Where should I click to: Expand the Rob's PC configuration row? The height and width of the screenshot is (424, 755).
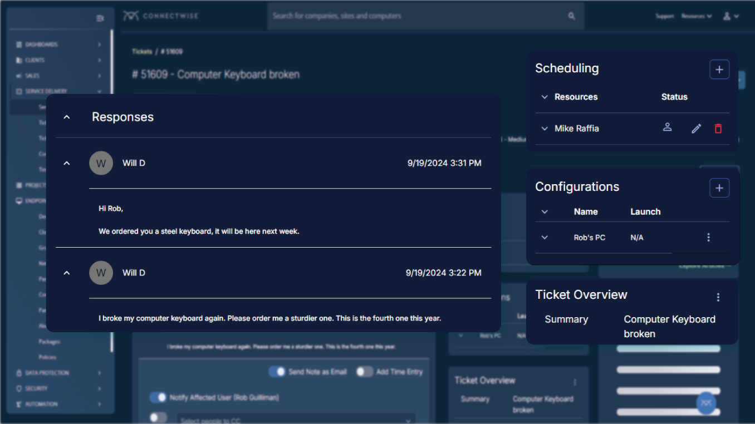545,238
